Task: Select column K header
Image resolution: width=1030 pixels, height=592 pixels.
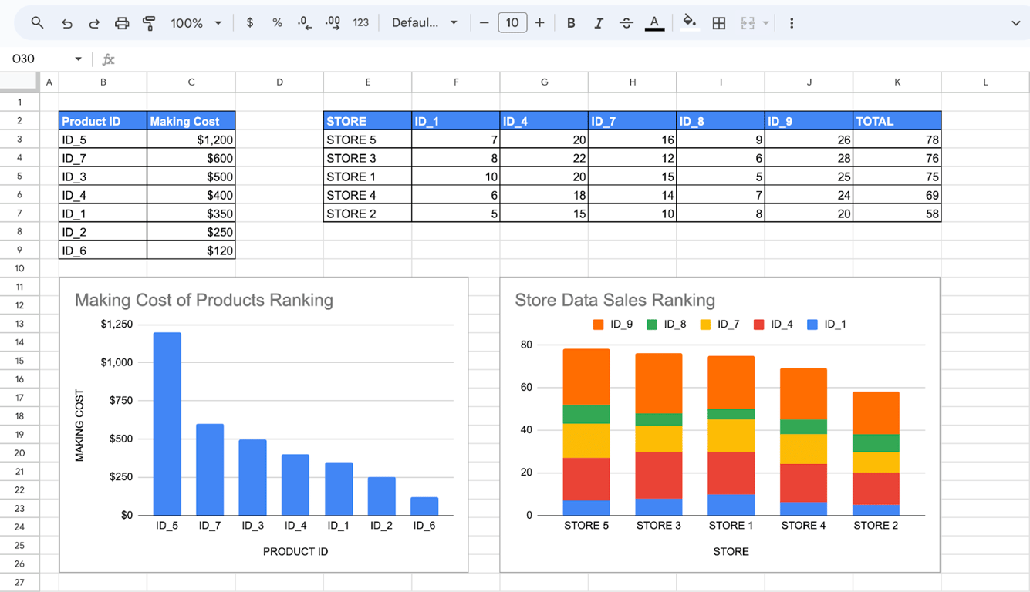Action: 897,82
